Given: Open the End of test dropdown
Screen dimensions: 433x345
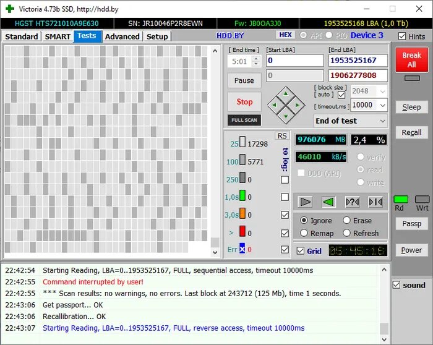Looking at the screenshot, I should (x=382, y=121).
